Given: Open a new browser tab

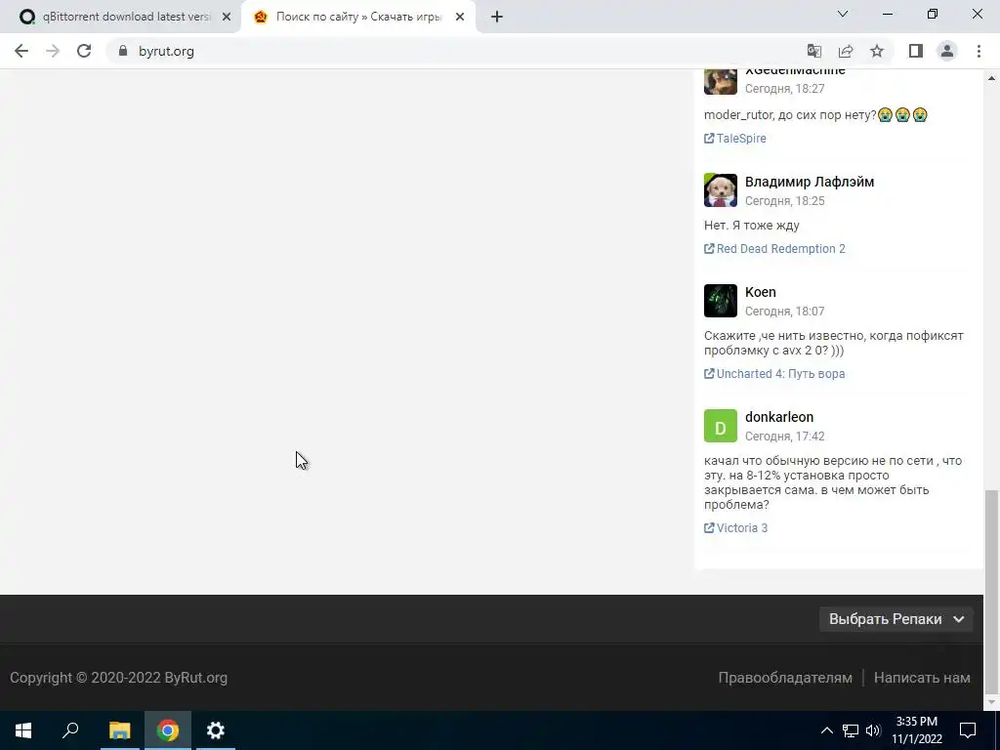Looking at the screenshot, I should [497, 18].
